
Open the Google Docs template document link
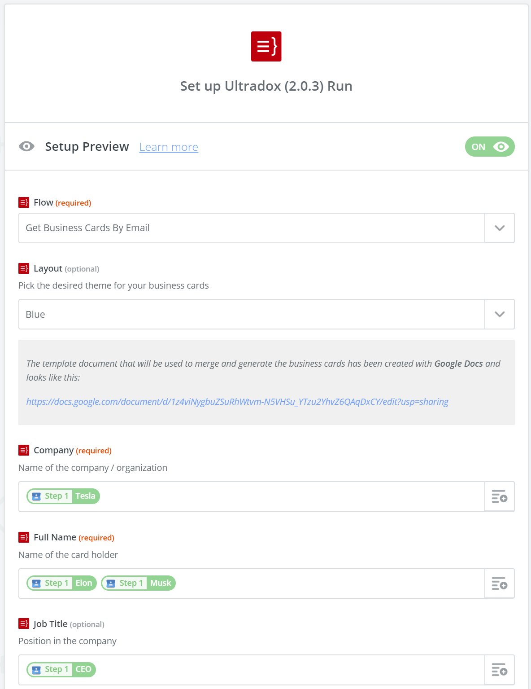237,402
